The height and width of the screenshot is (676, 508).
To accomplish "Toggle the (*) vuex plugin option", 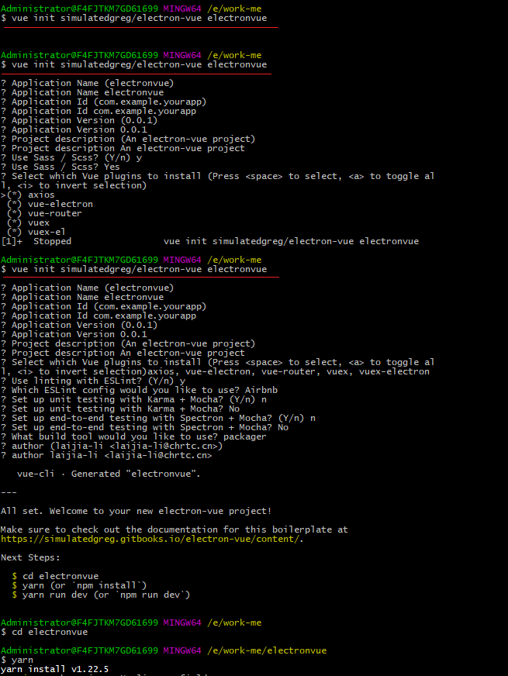I will click(x=28, y=223).
